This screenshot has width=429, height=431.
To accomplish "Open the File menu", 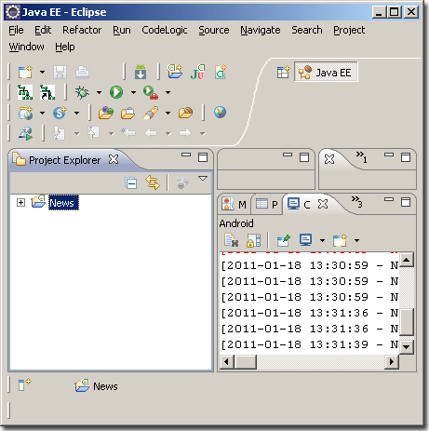I will pos(16,30).
